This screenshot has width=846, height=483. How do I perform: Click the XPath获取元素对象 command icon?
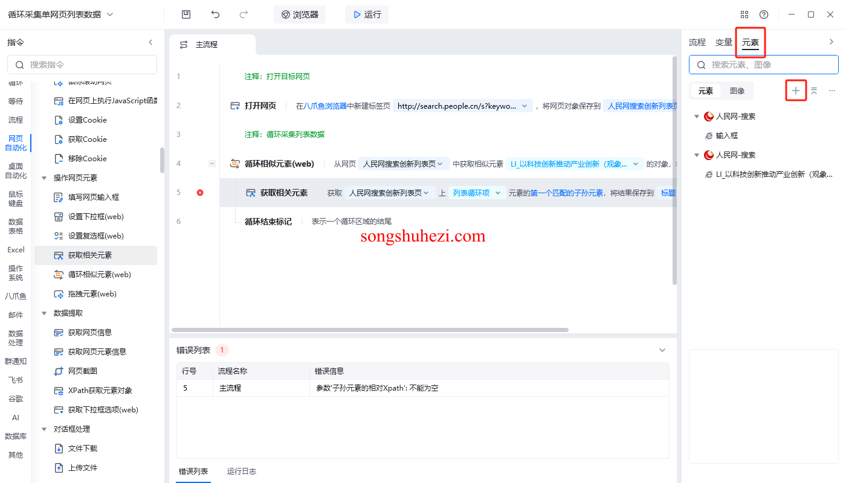59,391
